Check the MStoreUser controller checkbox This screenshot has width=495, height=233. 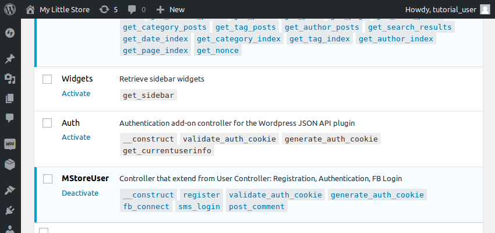(48, 179)
